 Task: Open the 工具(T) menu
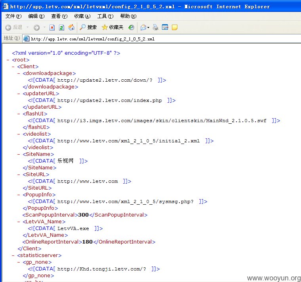[x=105, y=16]
